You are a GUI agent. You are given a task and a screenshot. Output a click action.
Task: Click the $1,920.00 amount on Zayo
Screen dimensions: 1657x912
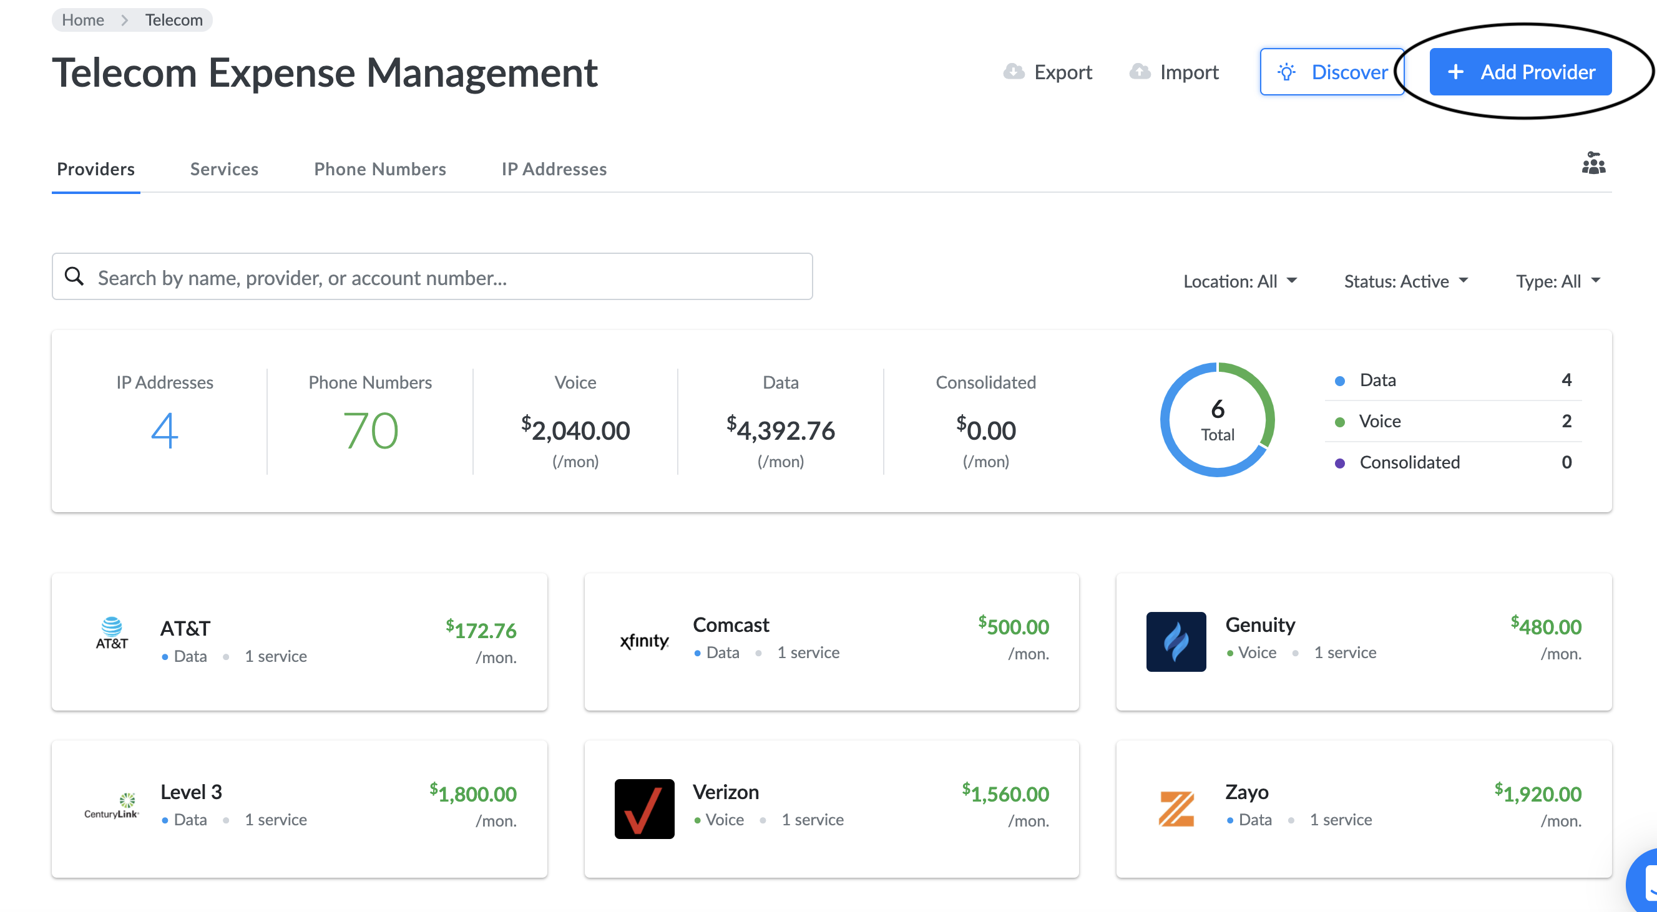(x=1538, y=793)
